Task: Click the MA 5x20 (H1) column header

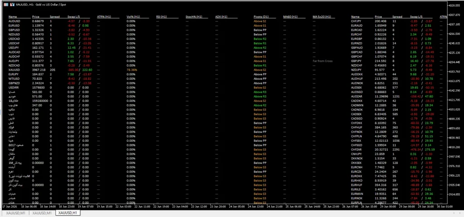Action: [x=322, y=17]
